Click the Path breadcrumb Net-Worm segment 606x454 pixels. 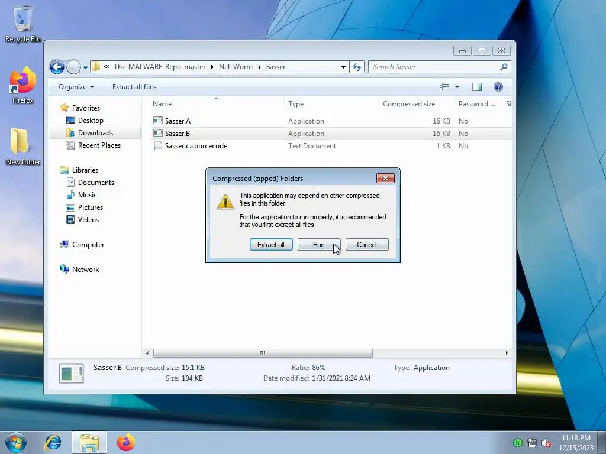tap(236, 67)
